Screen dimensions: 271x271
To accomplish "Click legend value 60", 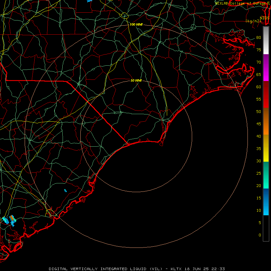I will pyautogui.click(x=259, y=87).
